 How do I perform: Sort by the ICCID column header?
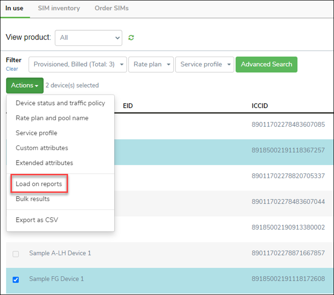click(x=260, y=106)
